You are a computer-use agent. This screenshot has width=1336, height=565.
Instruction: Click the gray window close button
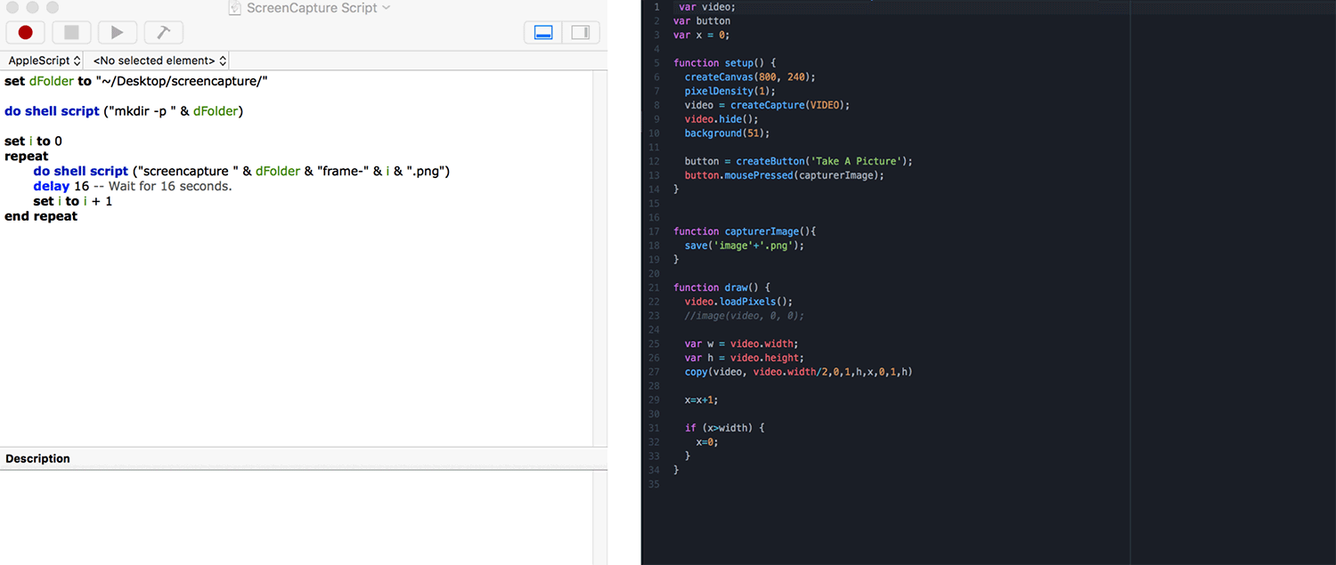point(12,8)
